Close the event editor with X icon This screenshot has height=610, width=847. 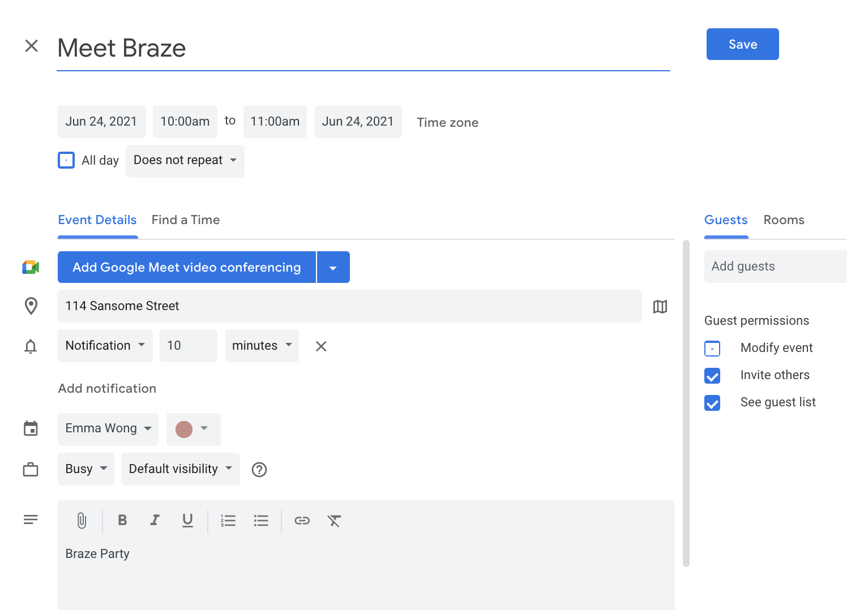32,46
